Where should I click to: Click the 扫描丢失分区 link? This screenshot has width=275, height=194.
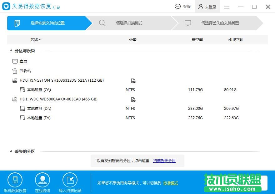click(x=164, y=161)
